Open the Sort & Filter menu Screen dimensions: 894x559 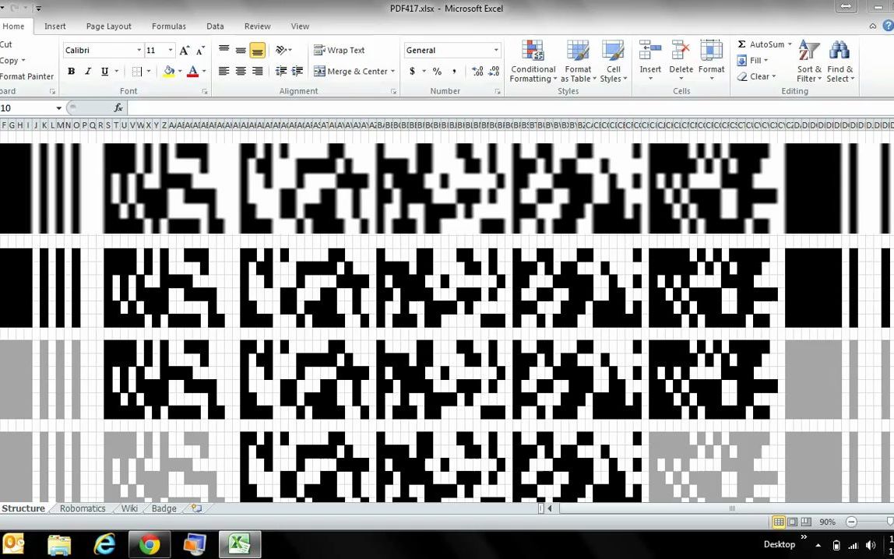tap(808, 62)
